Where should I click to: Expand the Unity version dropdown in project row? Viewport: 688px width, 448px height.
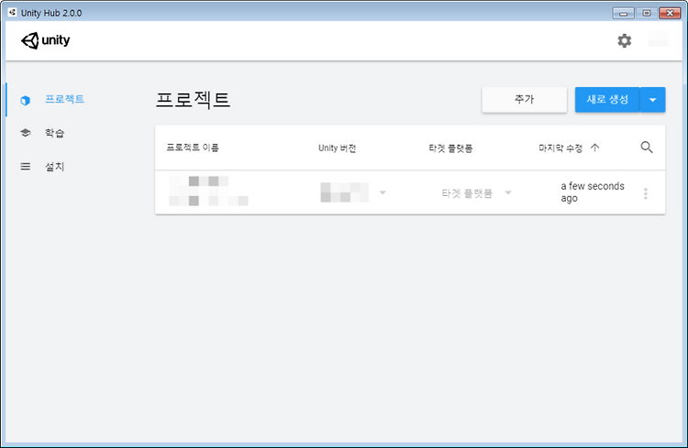383,193
